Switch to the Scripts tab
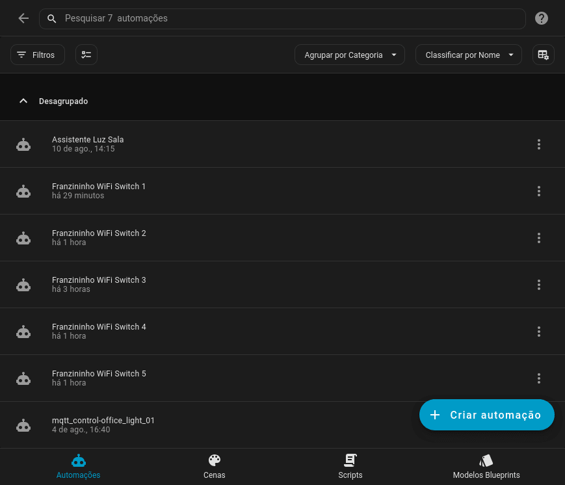Screen dimensions: 565x485 click(x=350, y=466)
